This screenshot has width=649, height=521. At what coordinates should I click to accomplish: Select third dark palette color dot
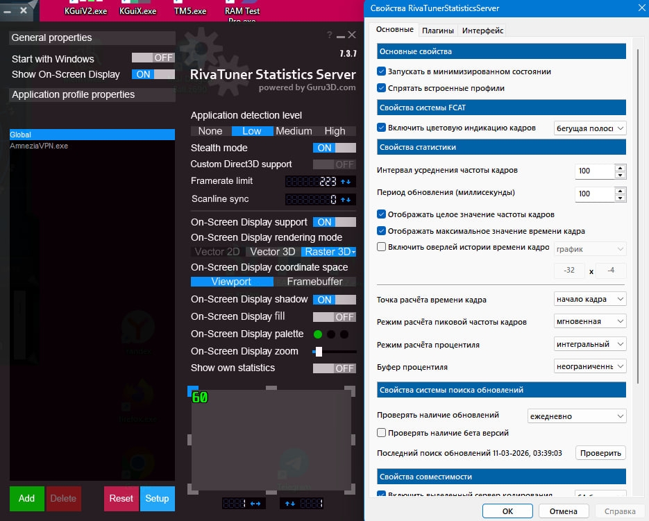[344, 334]
